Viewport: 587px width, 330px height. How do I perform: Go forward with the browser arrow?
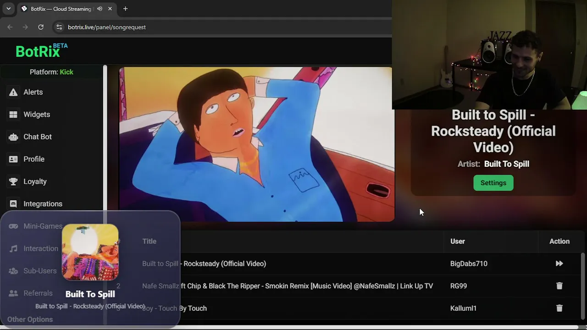click(25, 27)
